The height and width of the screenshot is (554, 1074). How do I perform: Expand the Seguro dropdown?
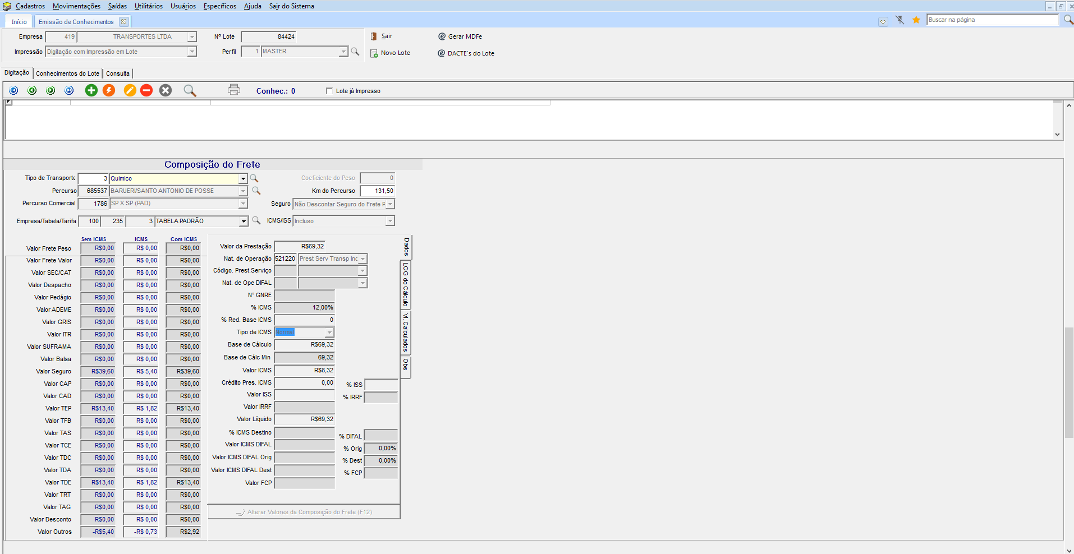pos(390,205)
